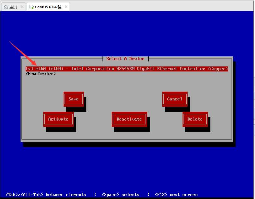Click the F12 next screen hint

tap(176, 195)
